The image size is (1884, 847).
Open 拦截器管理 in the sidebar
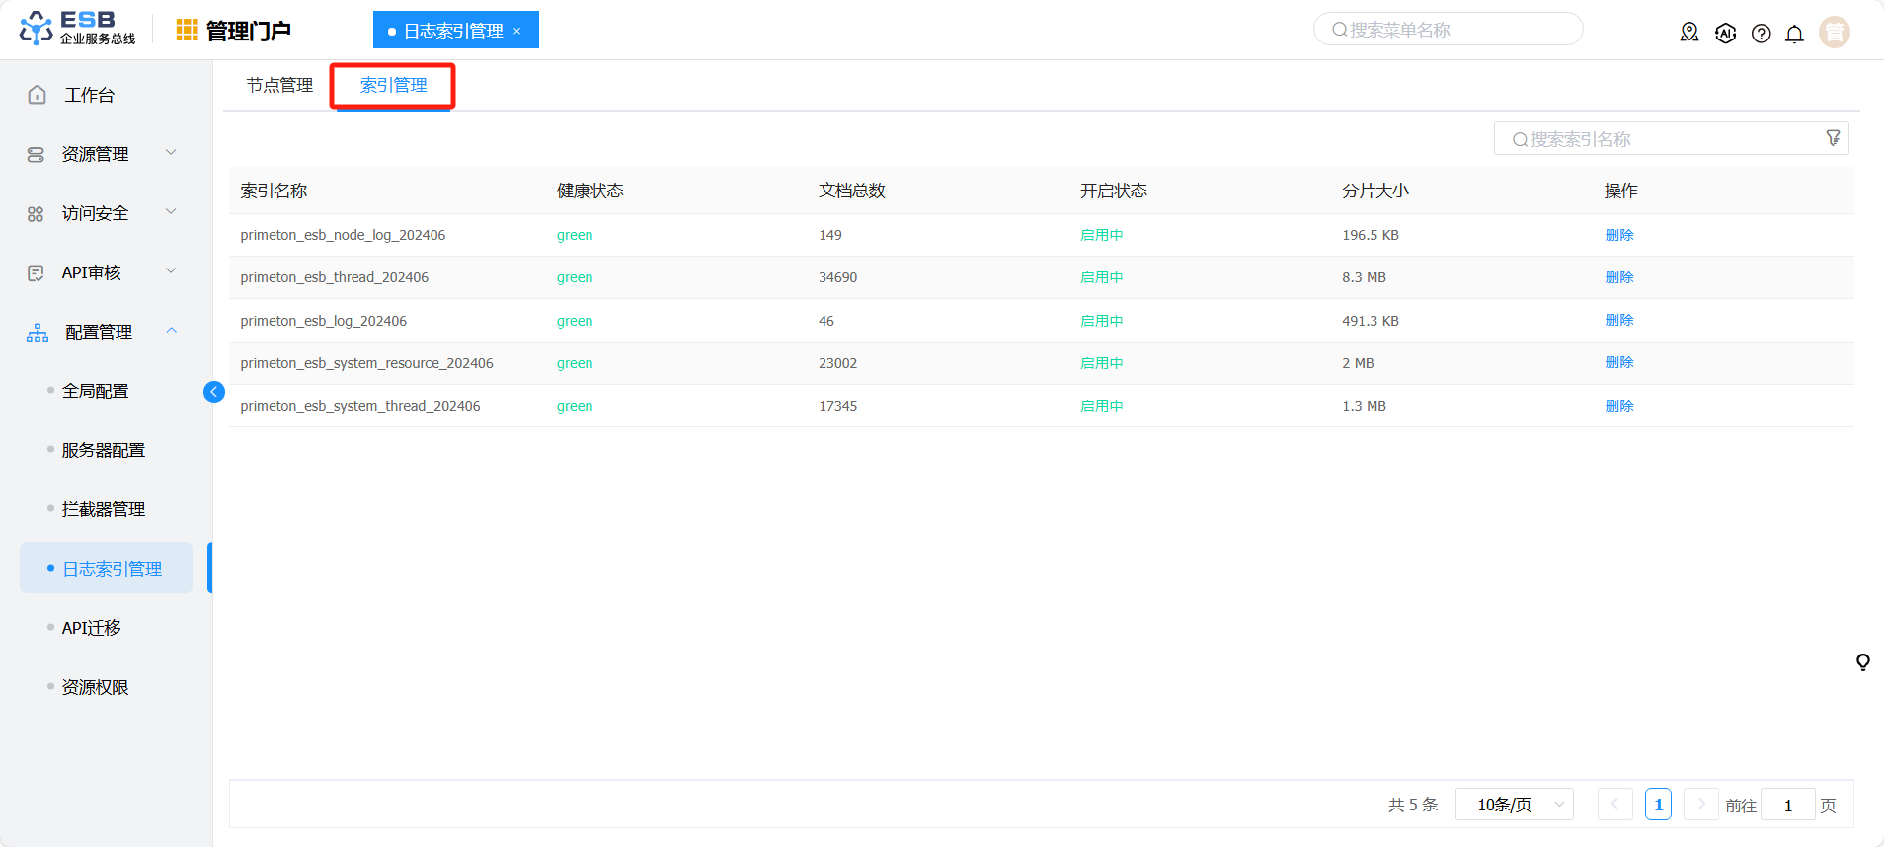[x=104, y=509]
